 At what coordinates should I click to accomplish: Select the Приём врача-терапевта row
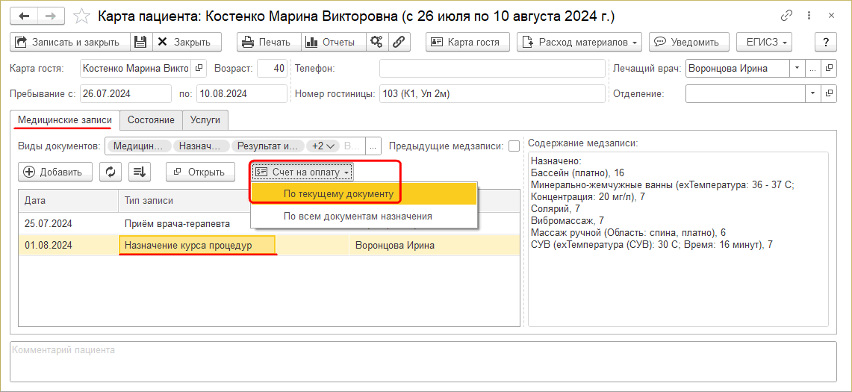[268, 223]
